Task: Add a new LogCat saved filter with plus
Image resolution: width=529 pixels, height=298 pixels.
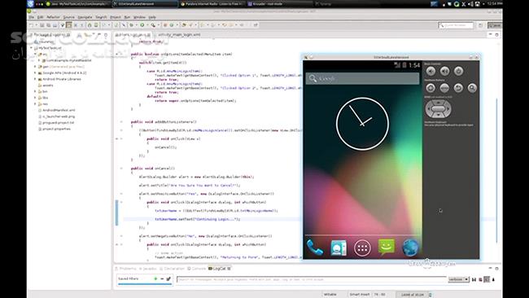Action: [155, 278]
